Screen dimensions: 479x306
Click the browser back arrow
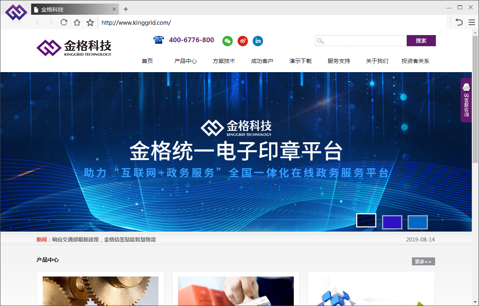[38, 22]
